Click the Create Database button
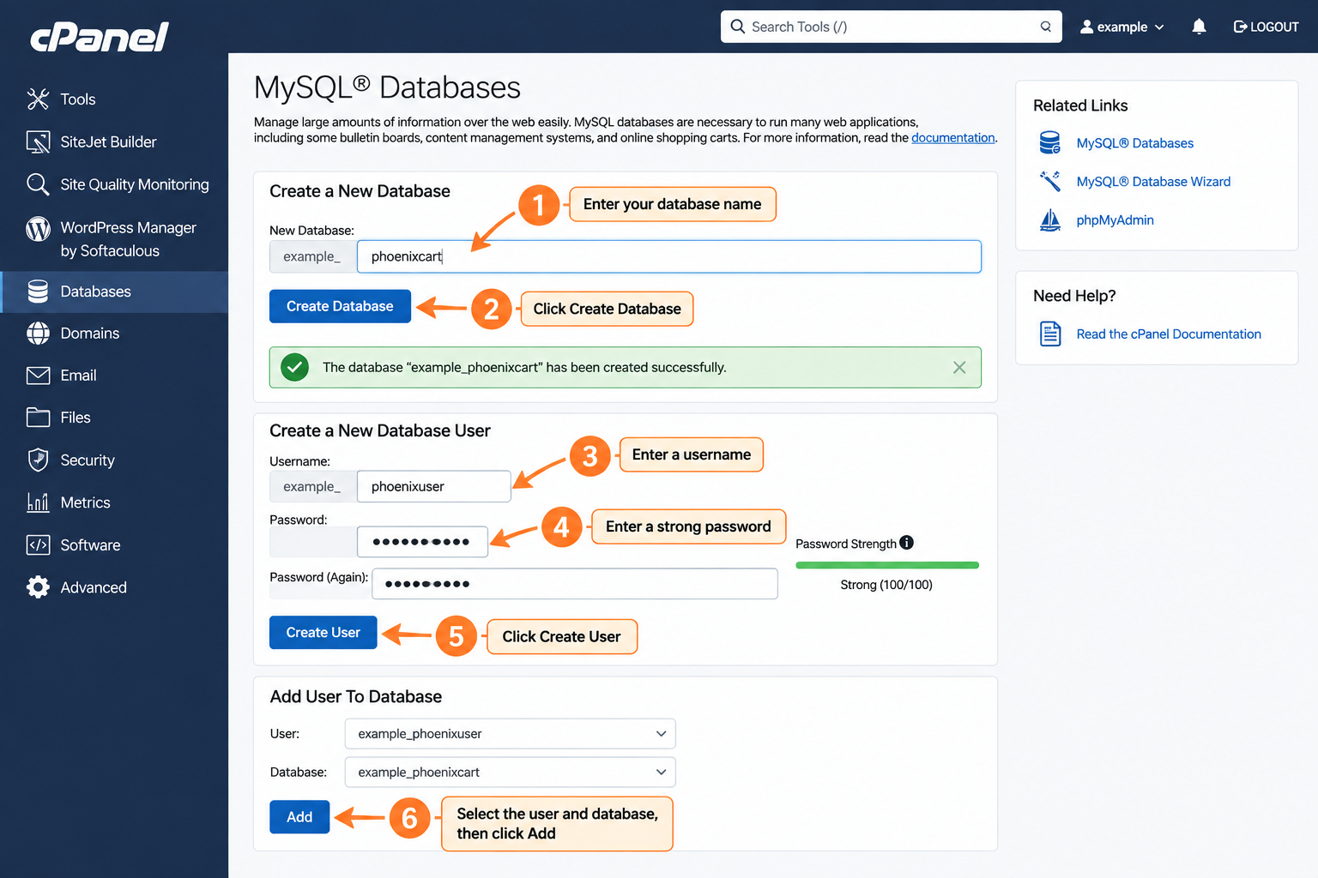The image size is (1318, 878). [x=340, y=306]
